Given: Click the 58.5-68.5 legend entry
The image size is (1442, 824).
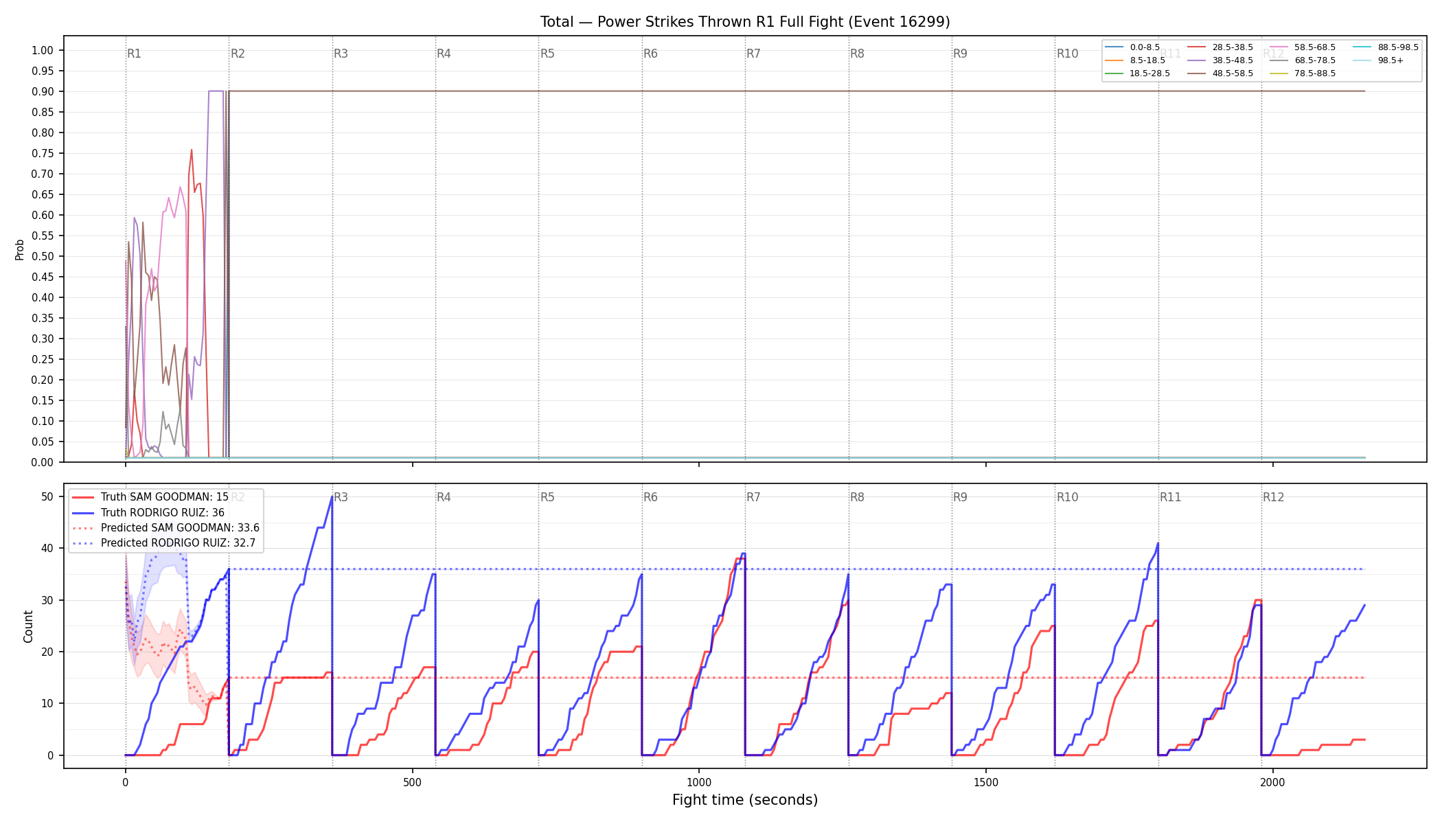Looking at the screenshot, I should click(x=1303, y=47).
